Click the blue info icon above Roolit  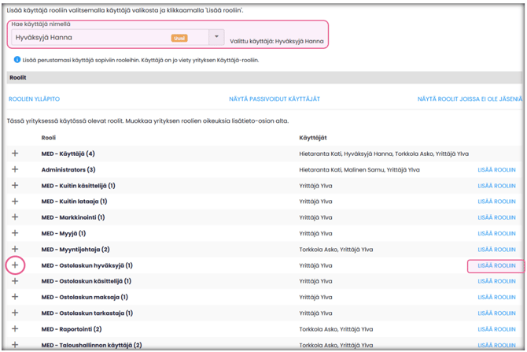tap(17, 60)
